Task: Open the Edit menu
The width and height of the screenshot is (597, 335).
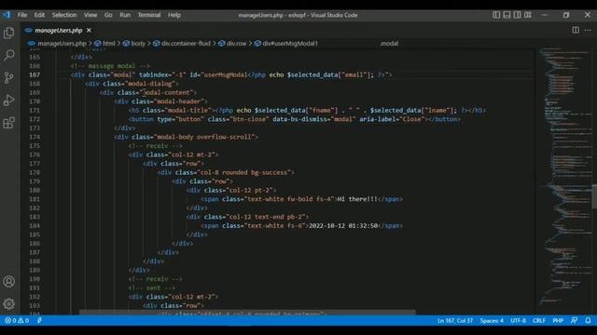Action: (39, 15)
